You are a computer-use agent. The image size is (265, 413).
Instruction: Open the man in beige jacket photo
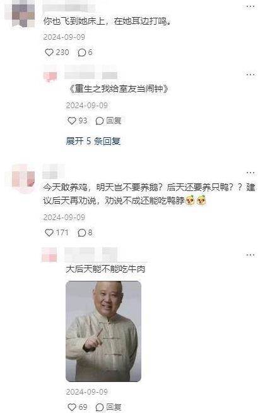pos(103,331)
